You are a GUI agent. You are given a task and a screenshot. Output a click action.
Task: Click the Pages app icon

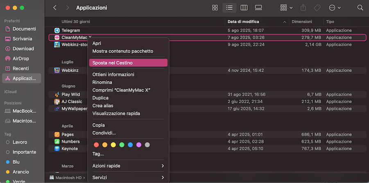point(57,135)
